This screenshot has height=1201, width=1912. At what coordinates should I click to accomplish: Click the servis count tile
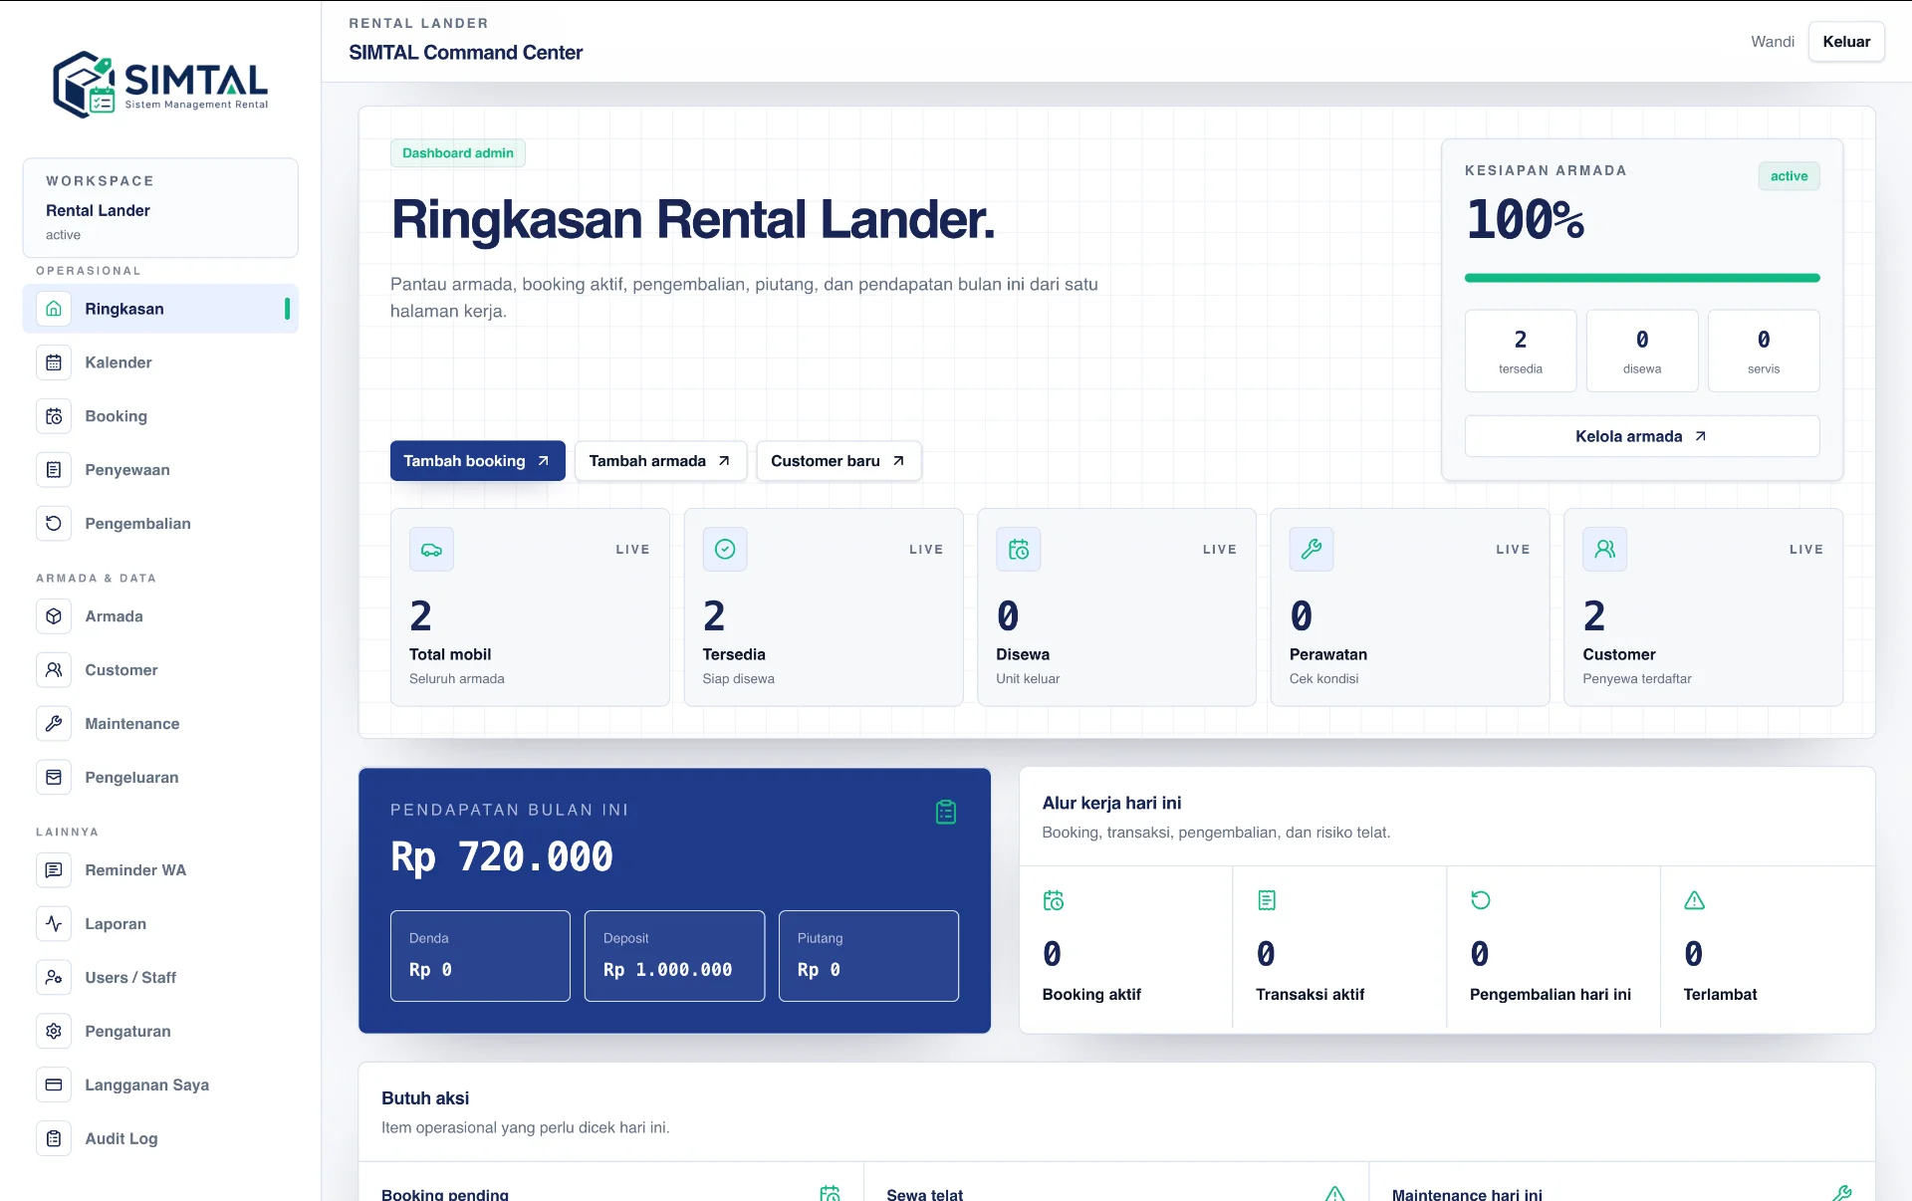pos(1764,351)
